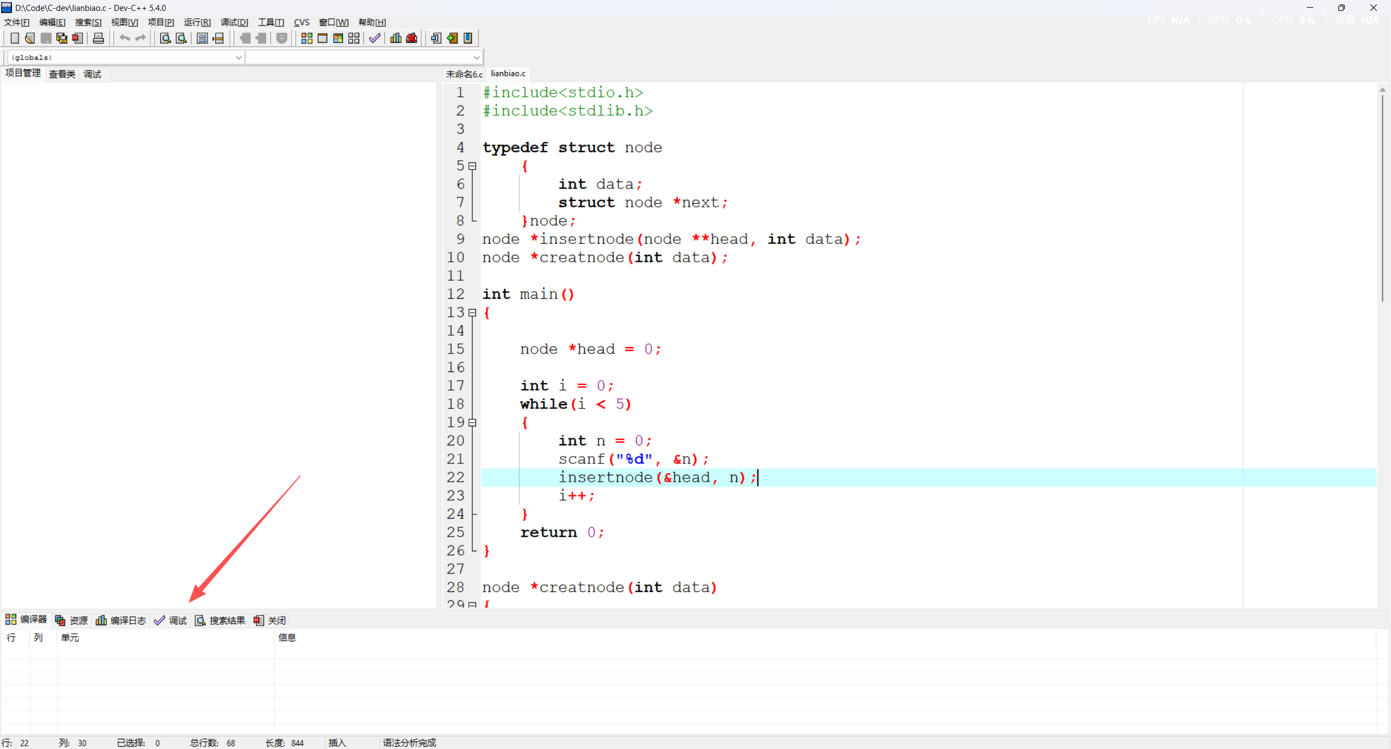Click the Undo arrow icon
The width and height of the screenshot is (1391, 749).
point(124,38)
